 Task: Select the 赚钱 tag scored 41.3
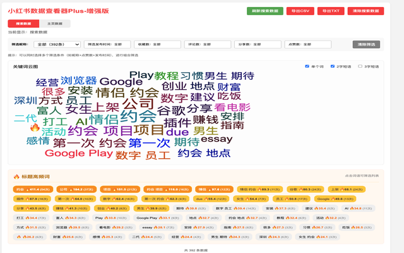71,208
